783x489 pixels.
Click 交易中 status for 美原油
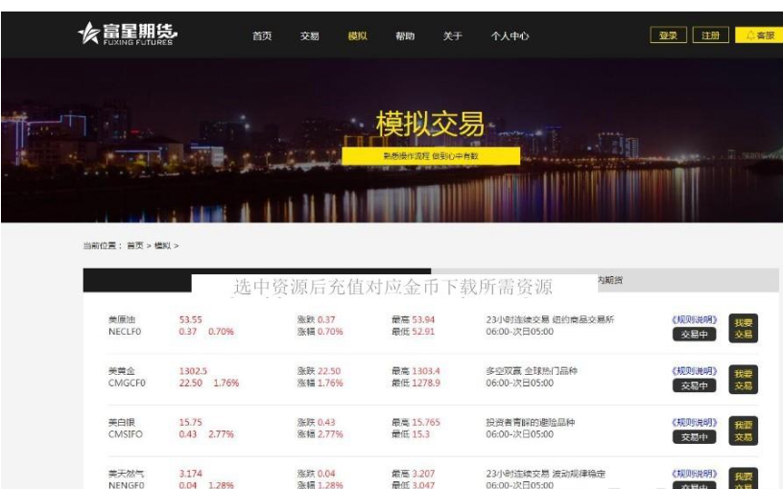pyautogui.click(x=694, y=335)
